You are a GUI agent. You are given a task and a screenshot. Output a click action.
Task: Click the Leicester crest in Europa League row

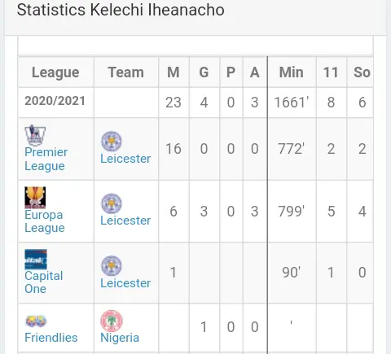point(112,203)
